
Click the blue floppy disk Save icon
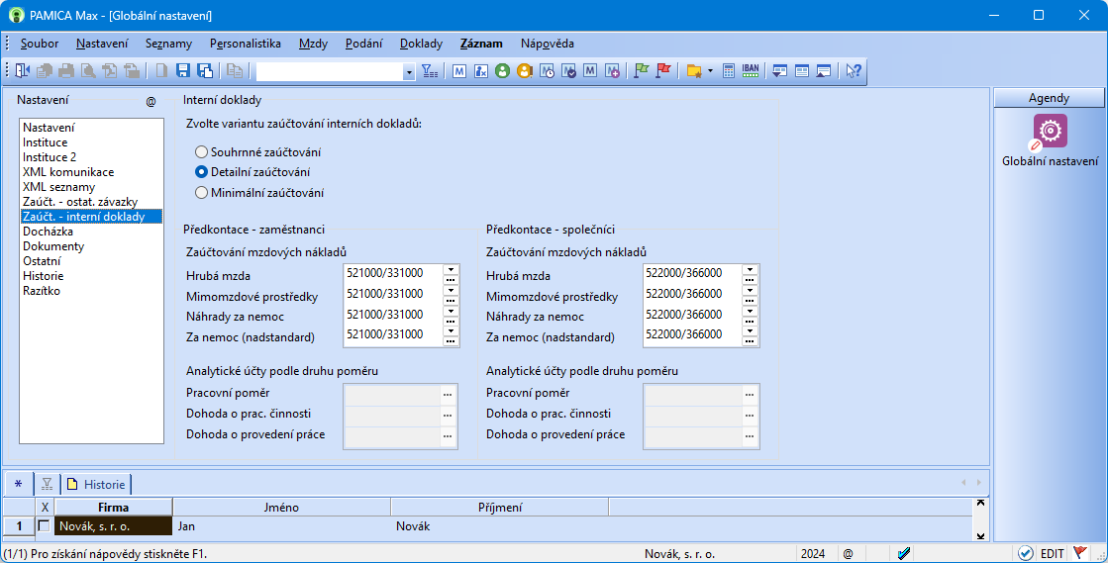(183, 71)
